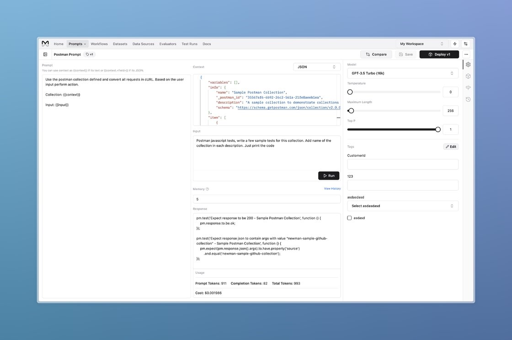The height and width of the screenshot is (340, 512).
Task: Click the Top P value field
Action: tap(451, 129)
